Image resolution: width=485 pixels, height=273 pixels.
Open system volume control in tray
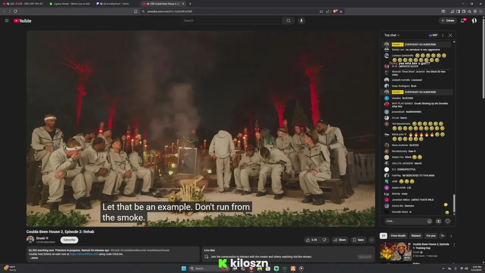[x=466, y=268]
